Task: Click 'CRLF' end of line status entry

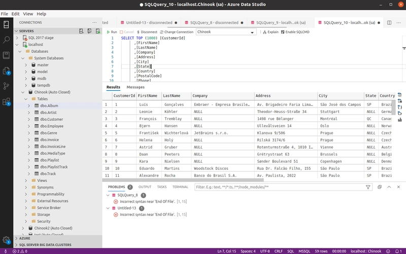Action: [x=278, y=251]
